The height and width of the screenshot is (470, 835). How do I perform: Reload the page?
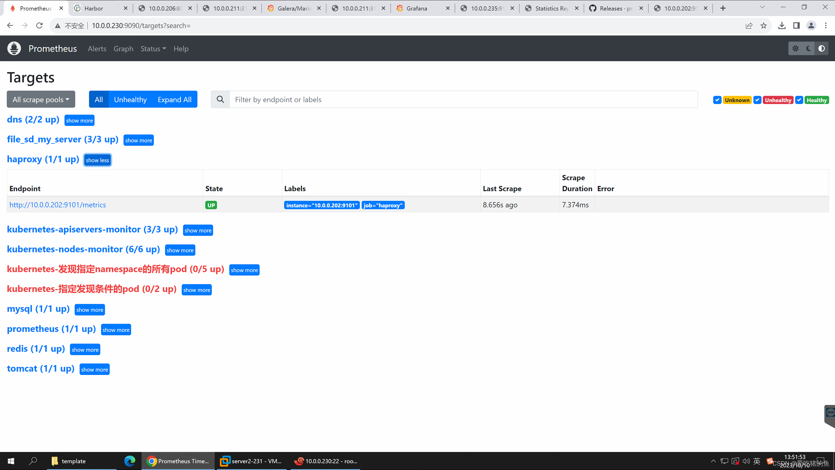click(x=39, y=26)
